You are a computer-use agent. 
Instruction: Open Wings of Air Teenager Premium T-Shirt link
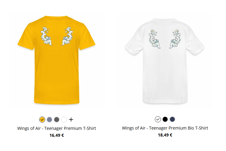click(57, 128)
